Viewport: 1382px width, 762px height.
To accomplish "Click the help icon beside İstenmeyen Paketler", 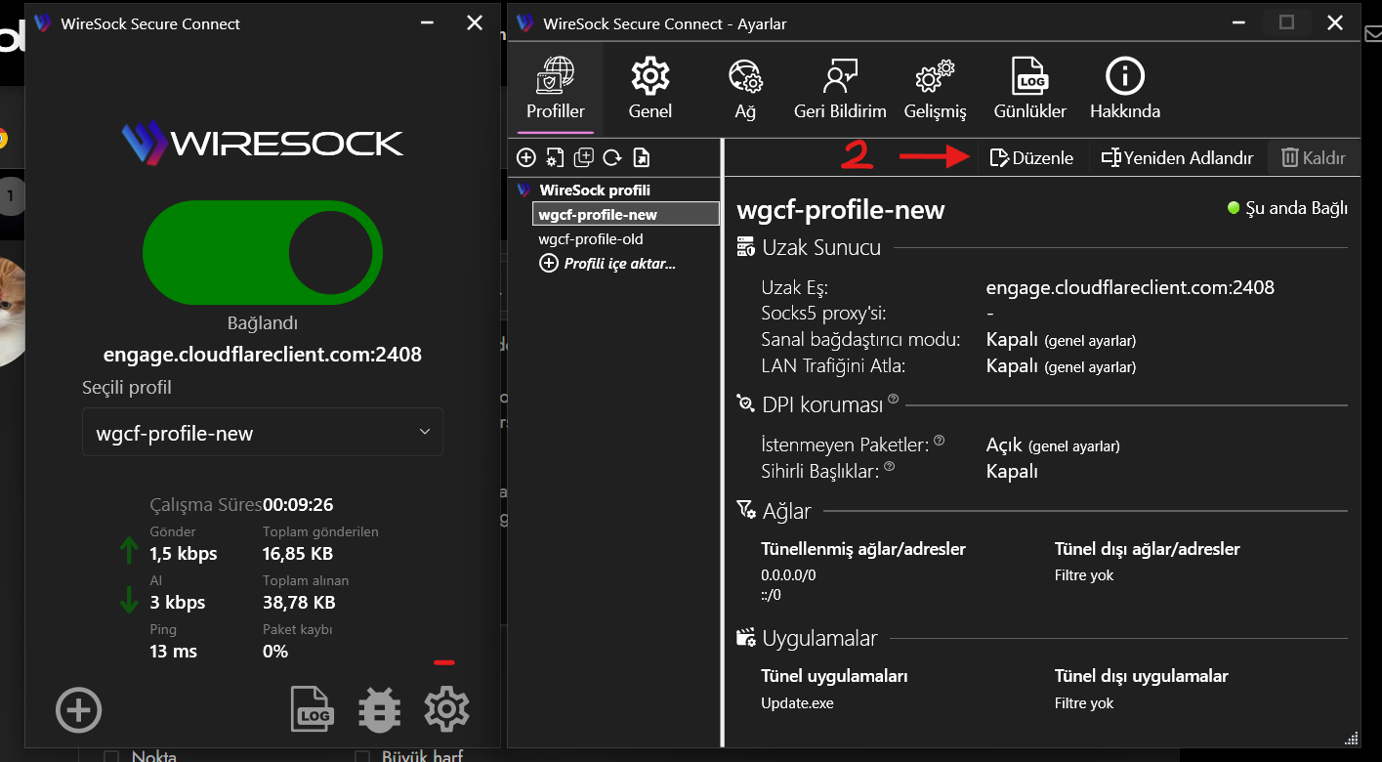I will [x=939, y=441].
